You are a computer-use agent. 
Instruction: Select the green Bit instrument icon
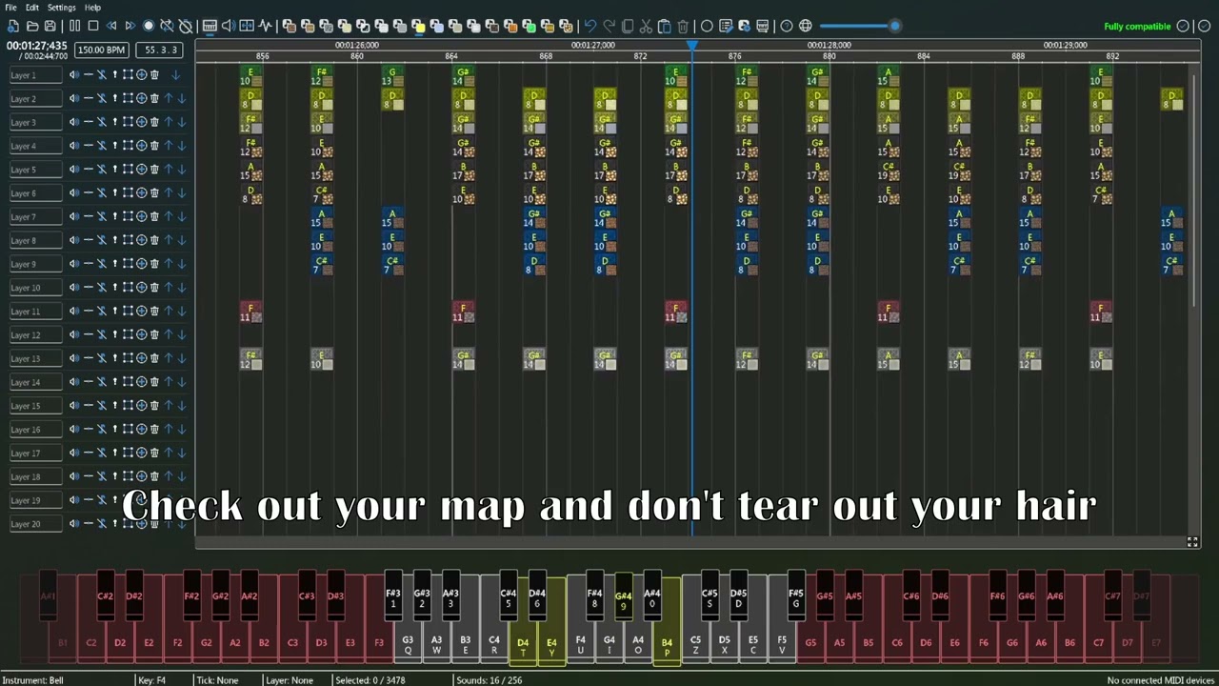tap(530, 26)
